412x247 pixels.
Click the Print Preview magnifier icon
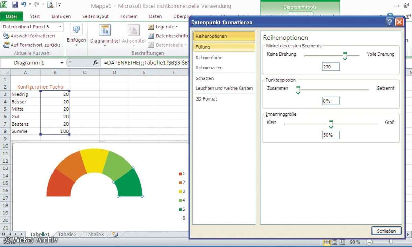50,5
